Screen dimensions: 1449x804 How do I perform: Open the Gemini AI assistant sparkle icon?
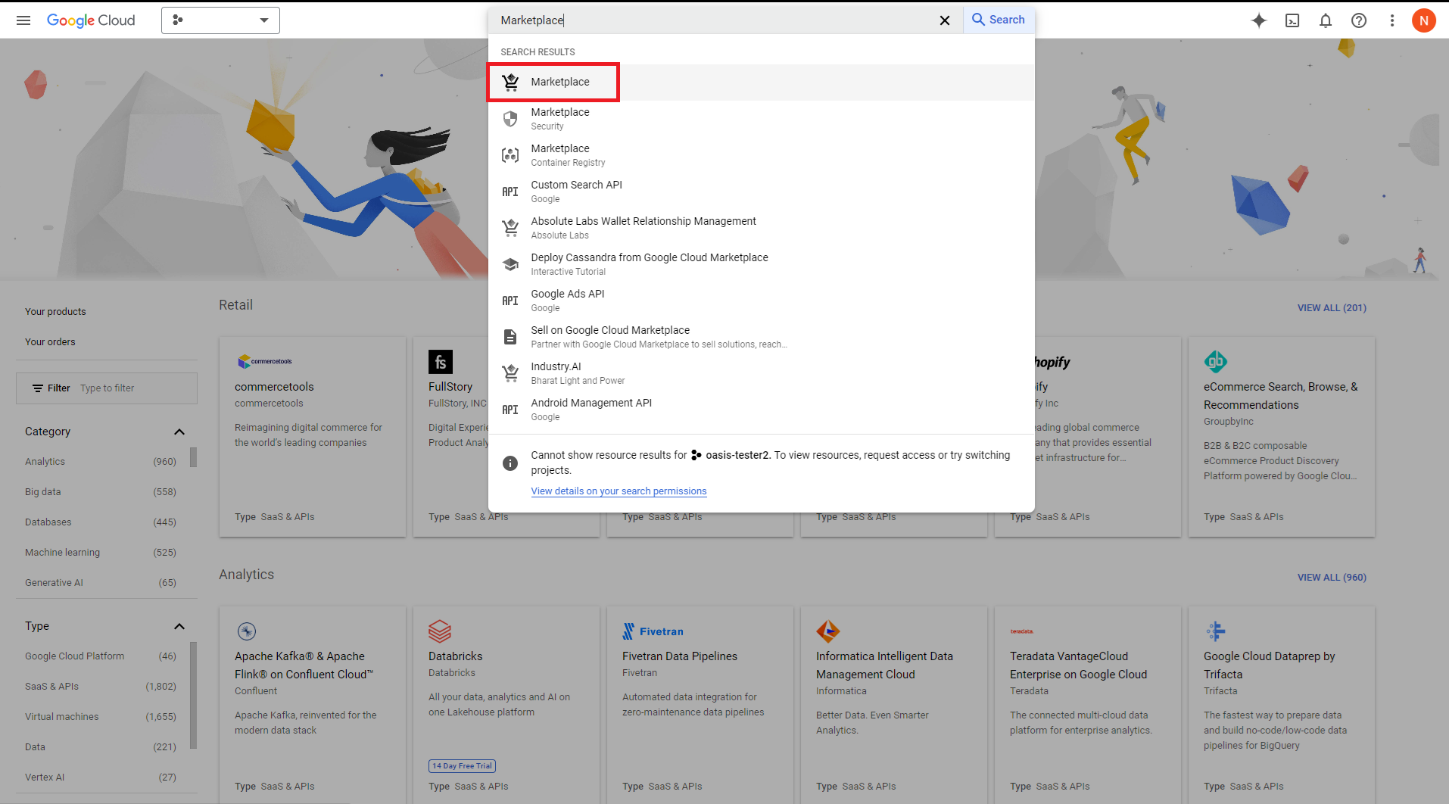coord(1259,20)
